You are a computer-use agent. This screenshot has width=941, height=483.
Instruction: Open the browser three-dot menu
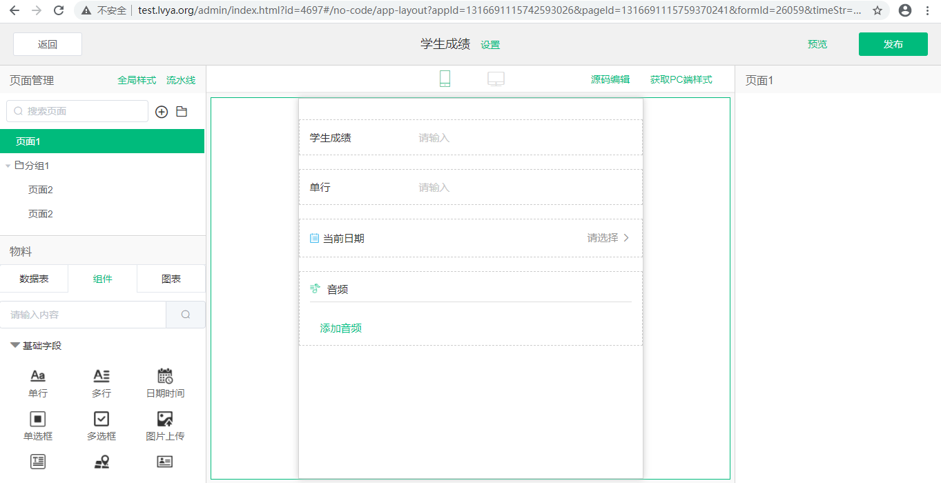[x=927, y=10]
